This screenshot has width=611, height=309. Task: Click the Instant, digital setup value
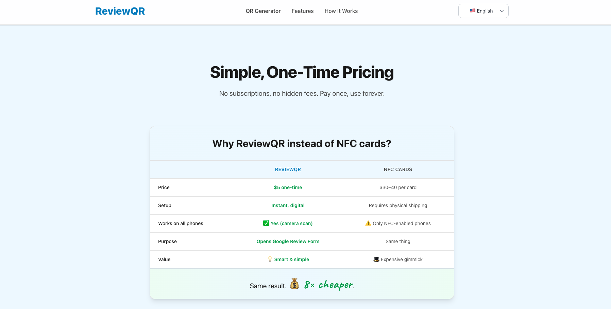(288, 205)
